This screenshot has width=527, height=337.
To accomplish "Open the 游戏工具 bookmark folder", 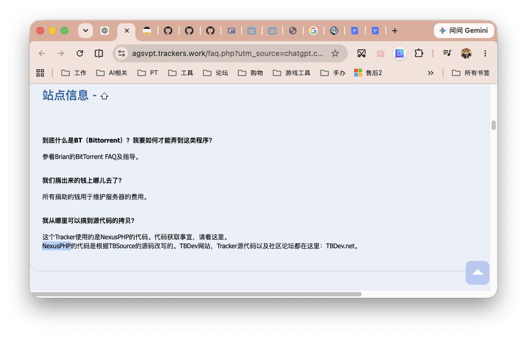I will tap(291, 73).
